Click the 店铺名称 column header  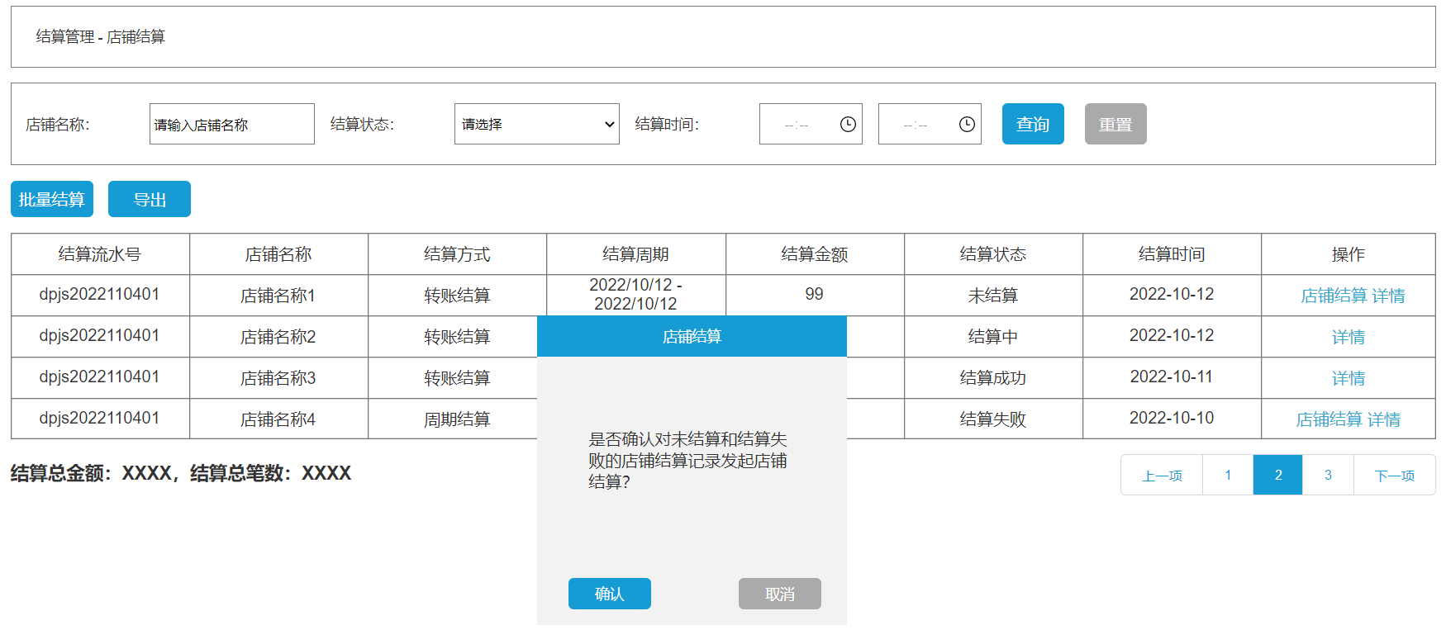pyautogui.click(x=278, y=254)
